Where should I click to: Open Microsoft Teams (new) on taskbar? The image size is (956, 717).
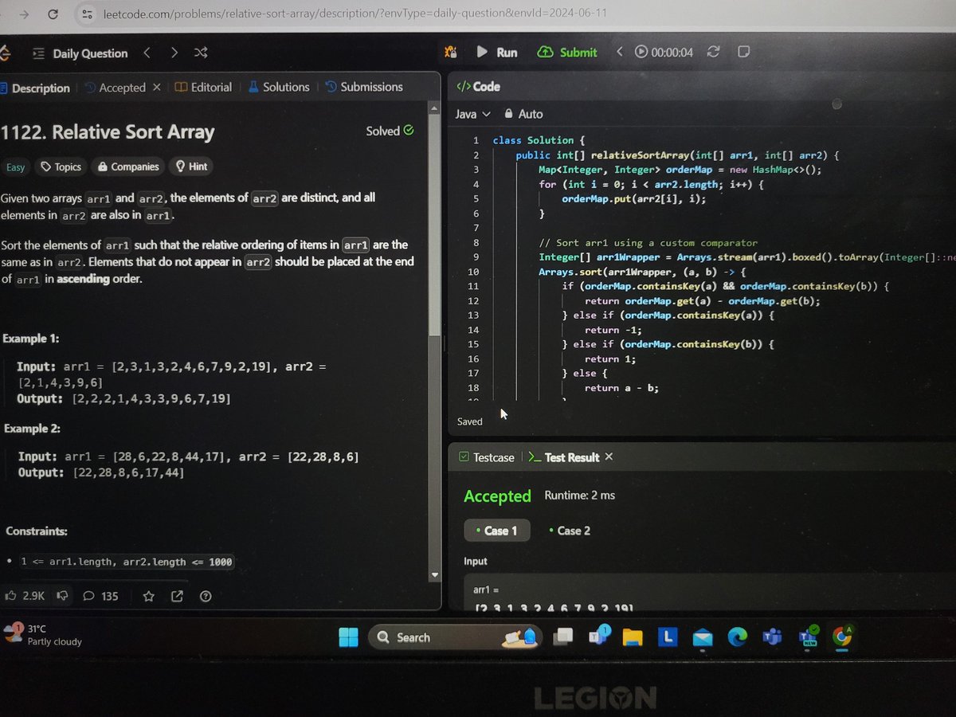click(808, 637)
